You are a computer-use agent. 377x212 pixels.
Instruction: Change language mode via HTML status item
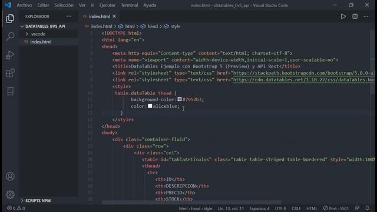click(312, 208)
